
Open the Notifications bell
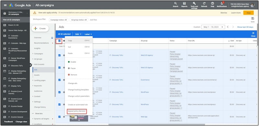pos(222,5)
